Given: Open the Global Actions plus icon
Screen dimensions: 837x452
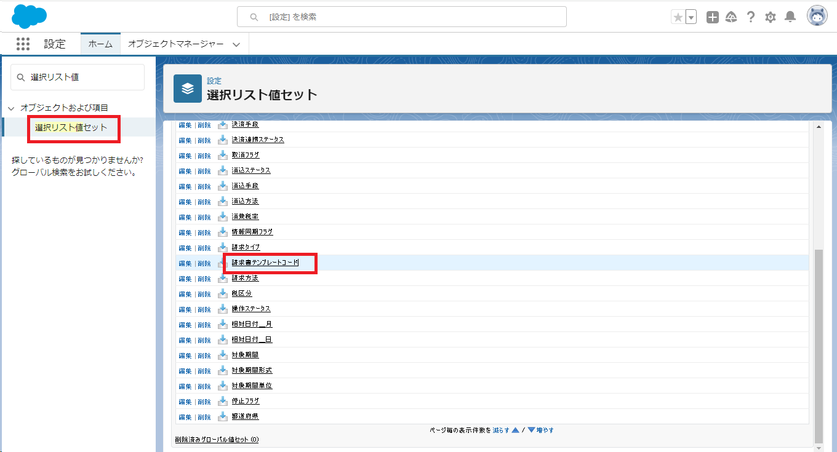Looking at the screenshot, I should [712, 17].
